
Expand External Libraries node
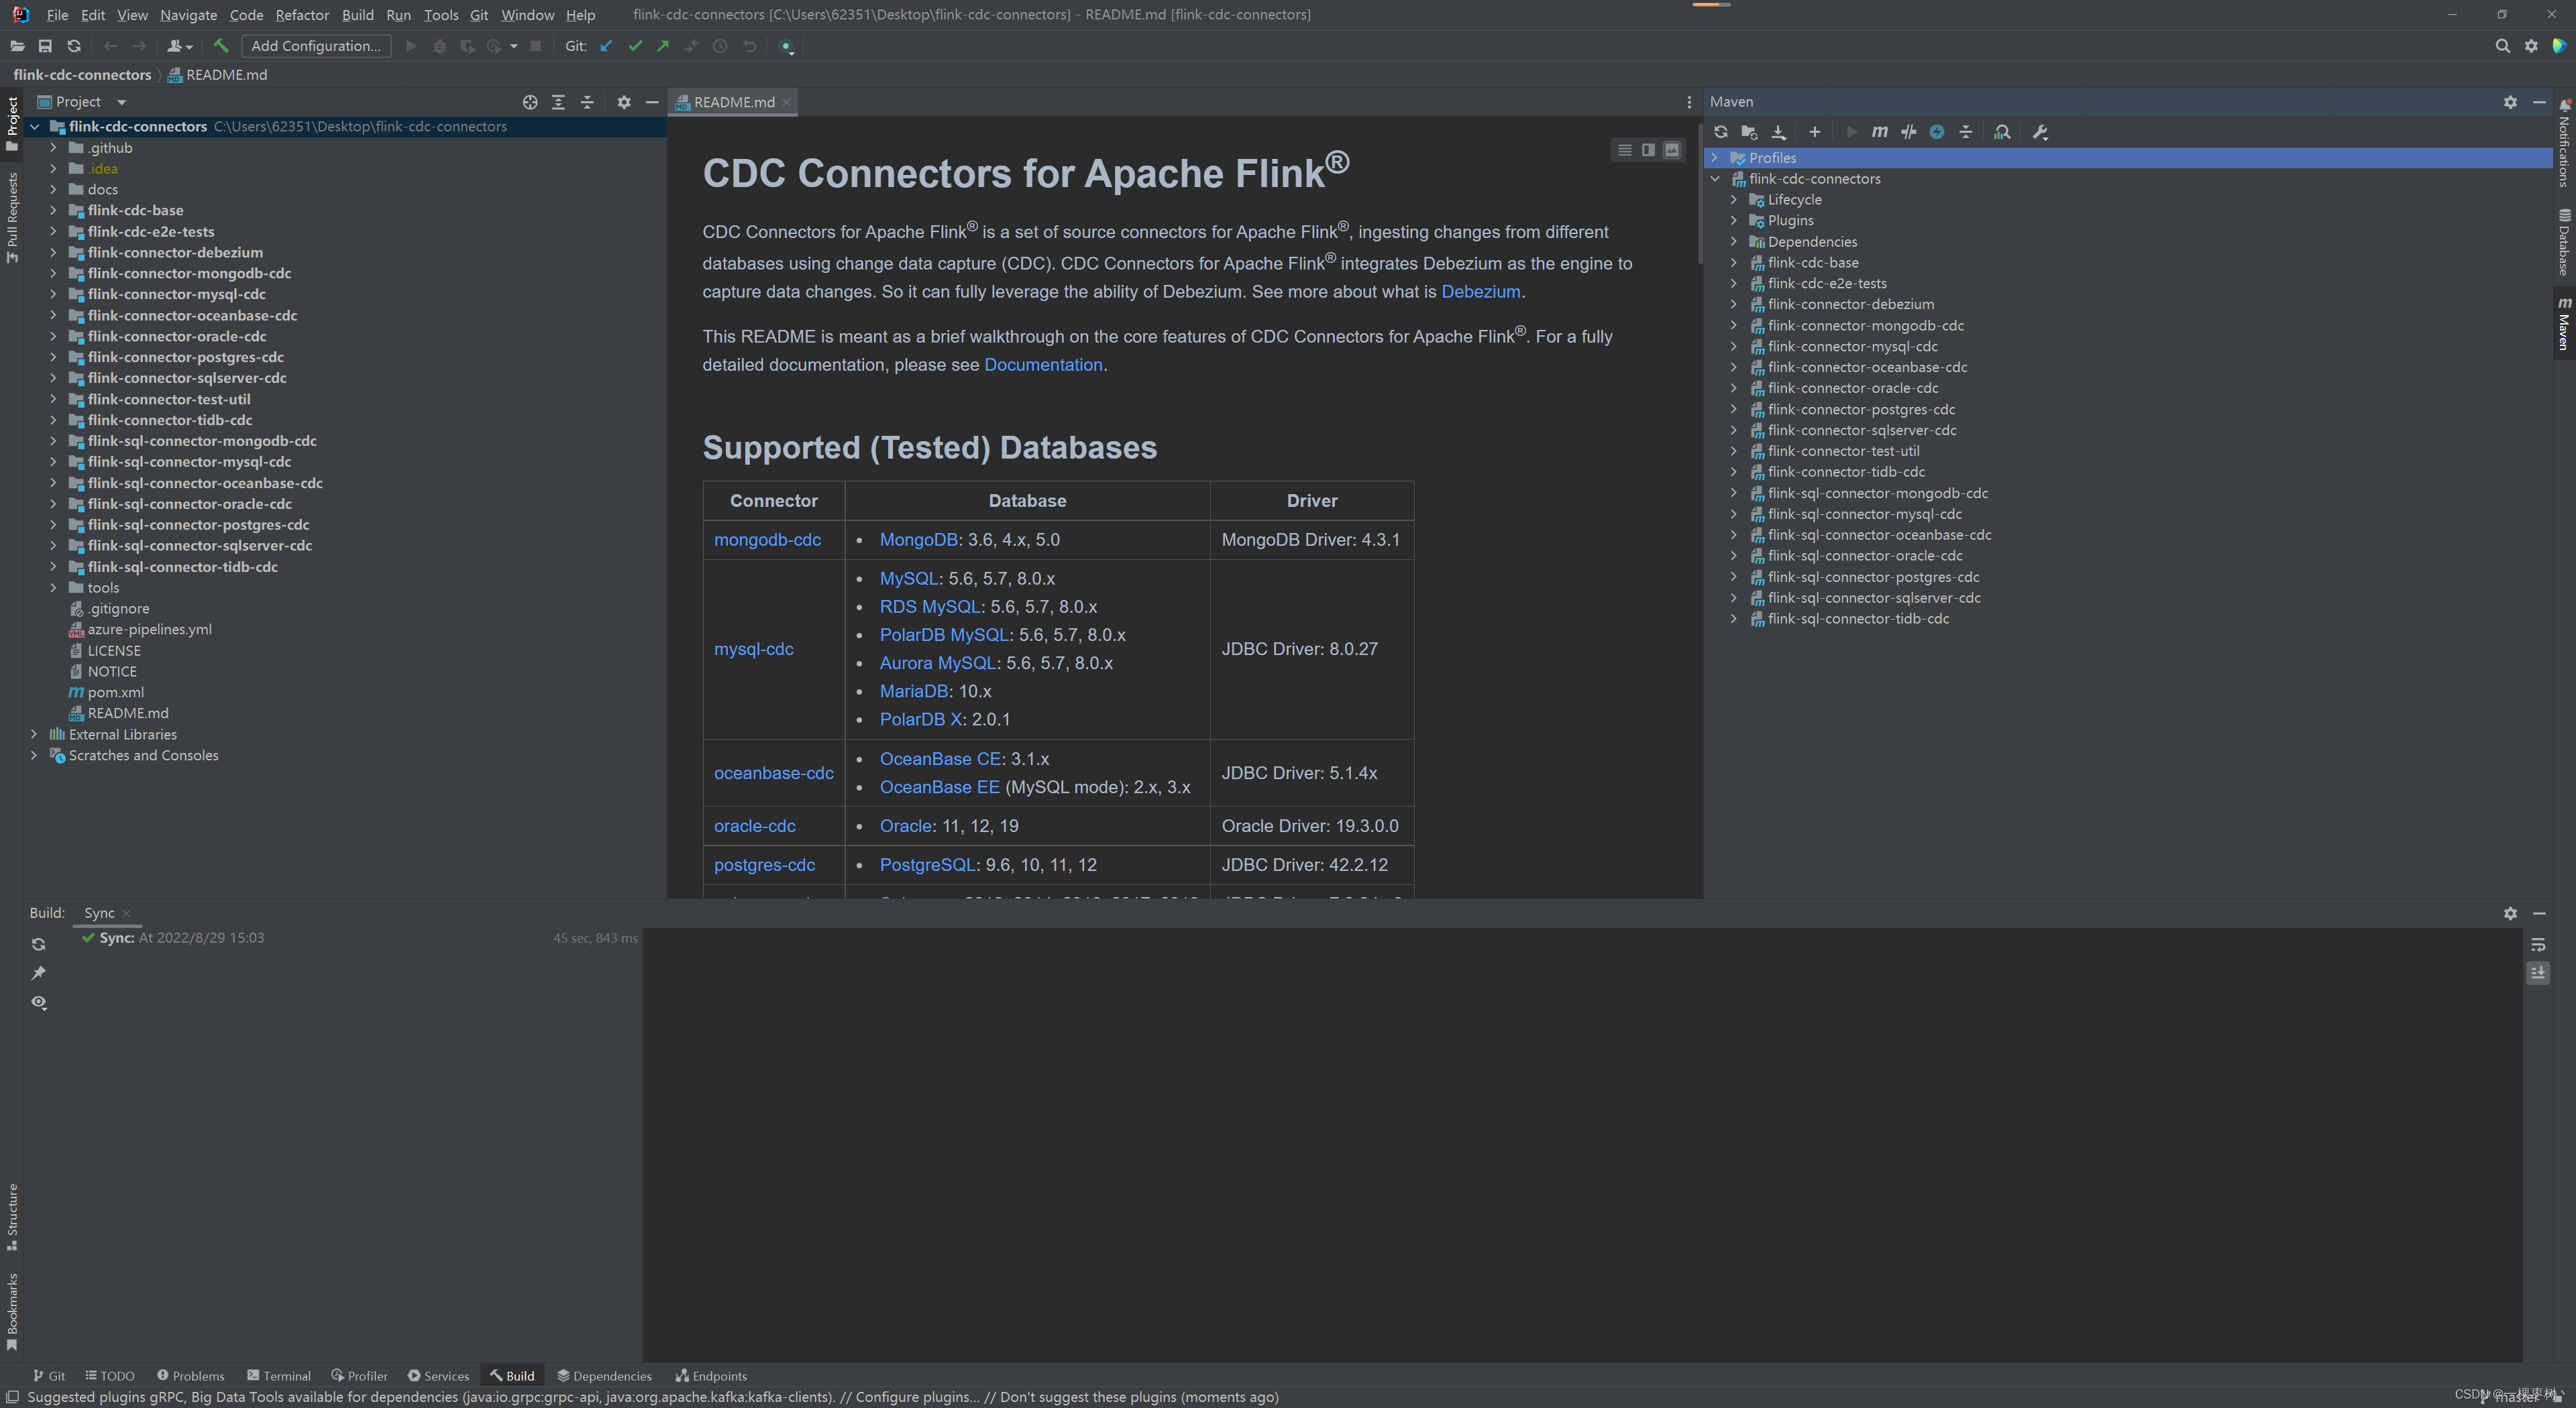(35, 734)
